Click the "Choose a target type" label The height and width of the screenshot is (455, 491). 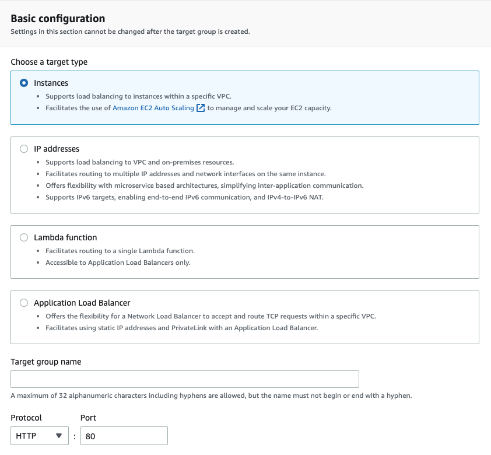pyautogui.click(x=49, y=62)
